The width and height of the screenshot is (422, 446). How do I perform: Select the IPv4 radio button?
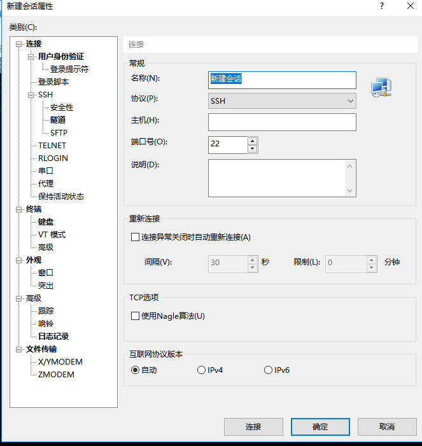point(202,370)
